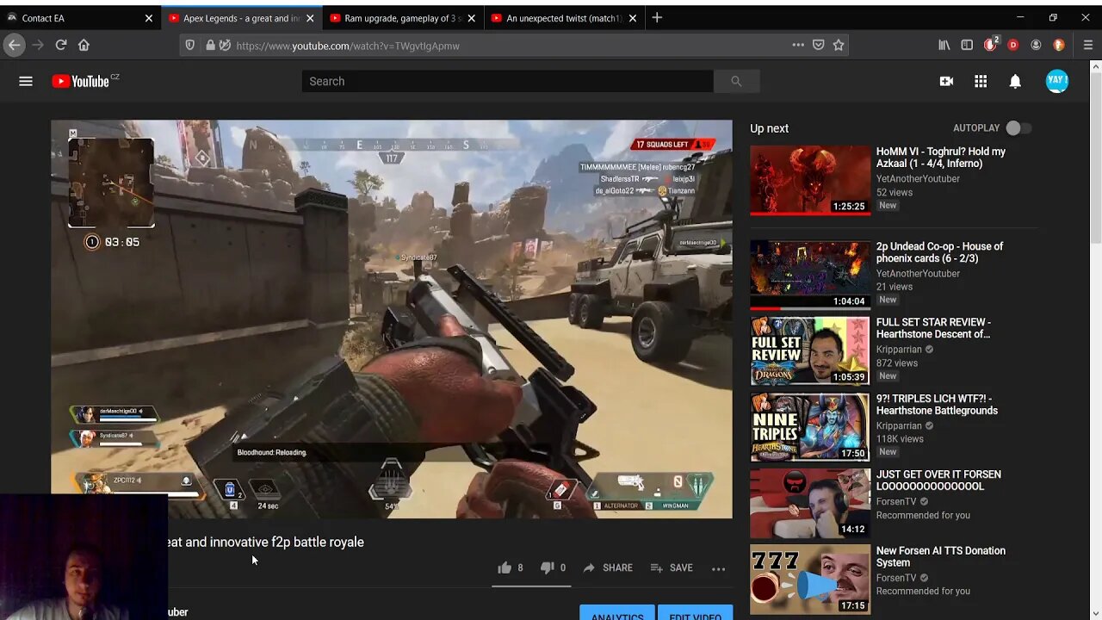Open the more actions ellipsis under video
The image size is (1102, 620).
coord(718,568)
